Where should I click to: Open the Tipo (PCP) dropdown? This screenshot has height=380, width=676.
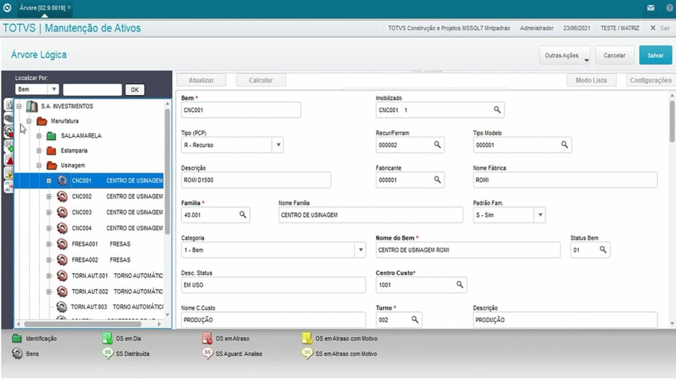(x=278, y=144)
